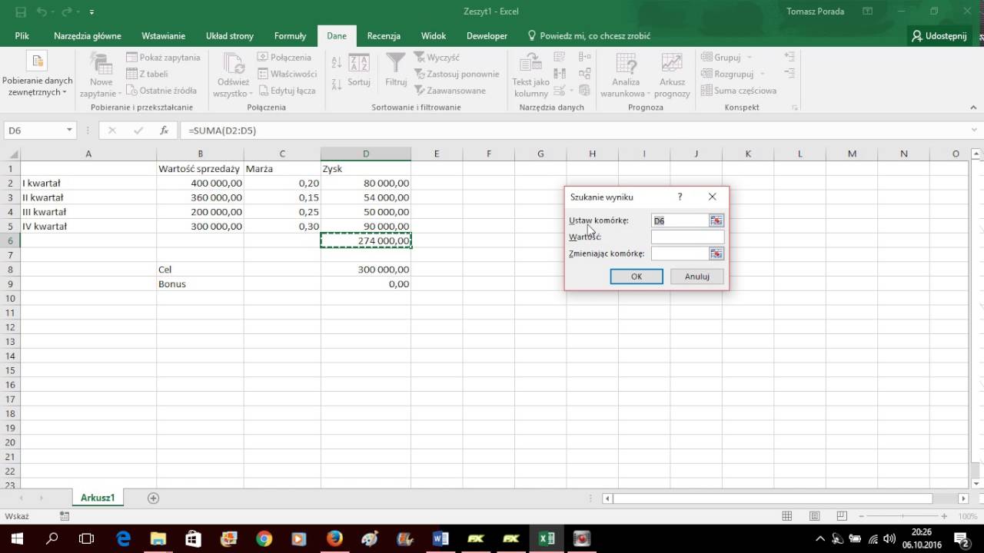This screenshot has height=553, width=984.
Task: Open the Sortuj dialog button
Action: coord(359,70)
